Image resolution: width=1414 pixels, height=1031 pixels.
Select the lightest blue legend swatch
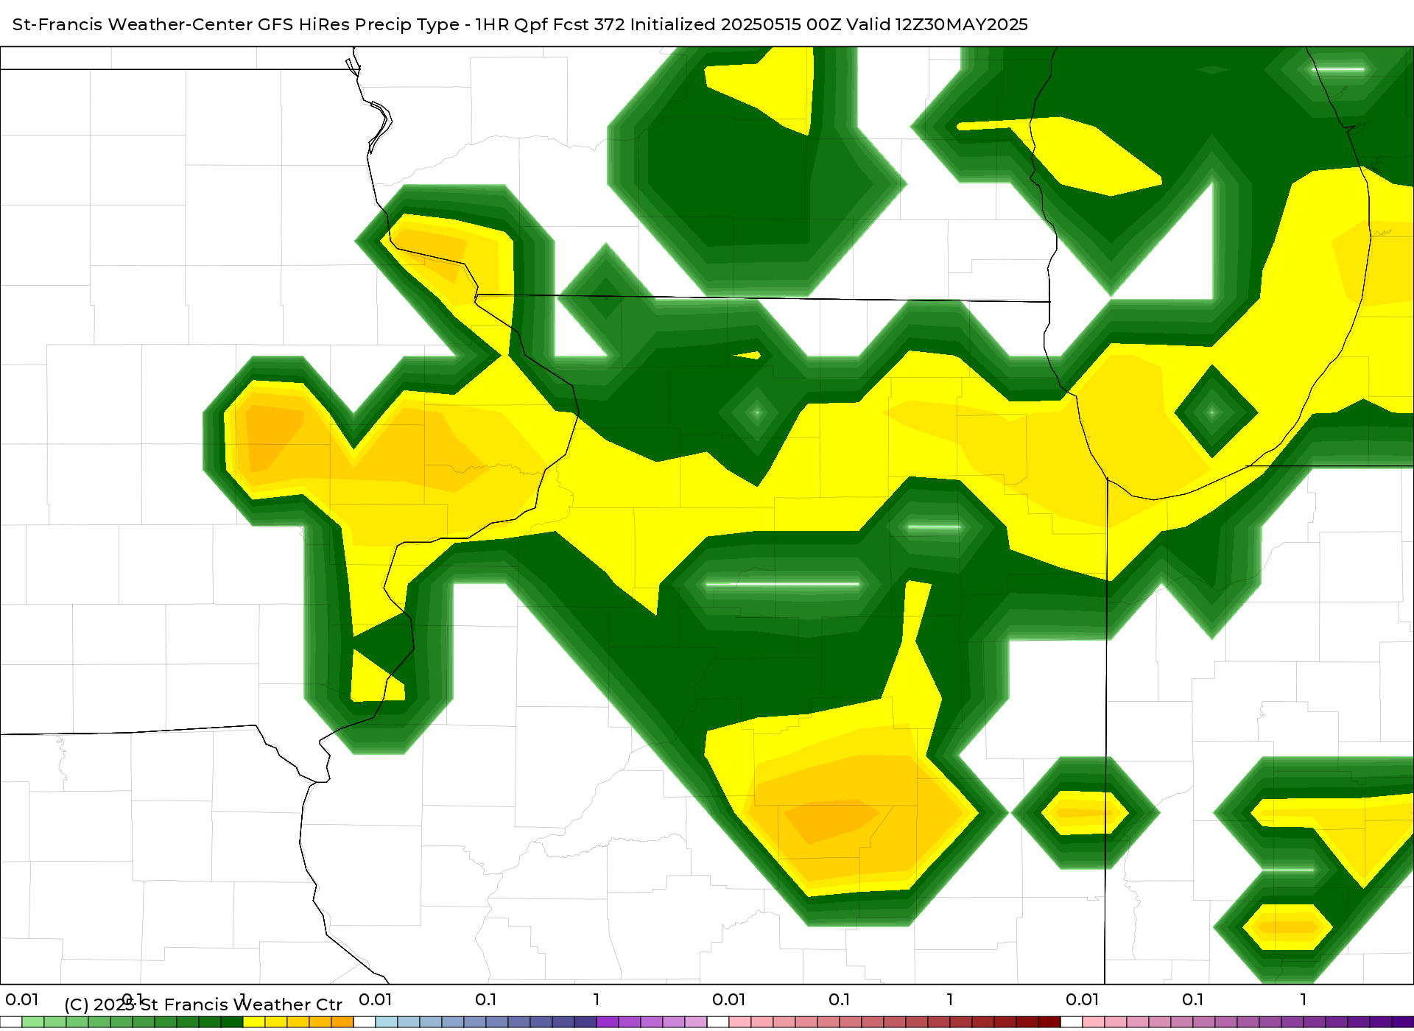[x=387, y=1022]
